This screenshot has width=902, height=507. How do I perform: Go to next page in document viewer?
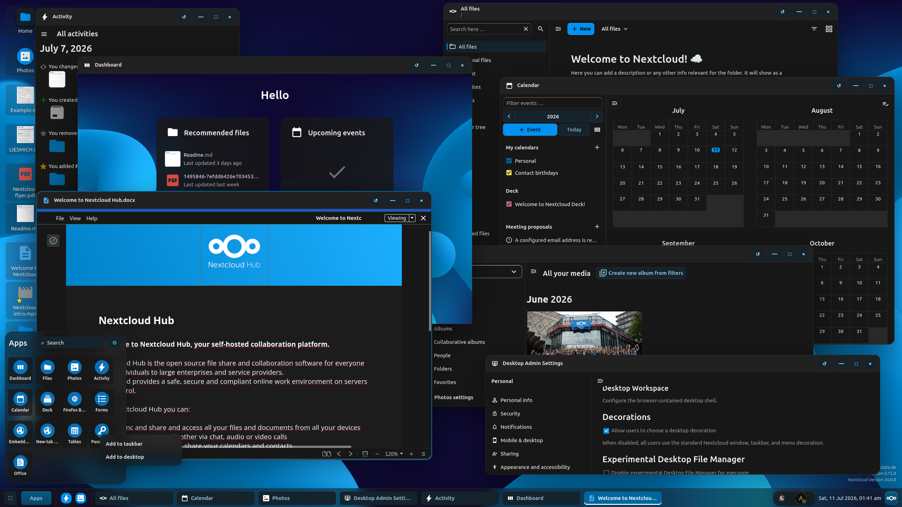coord(350,454)
